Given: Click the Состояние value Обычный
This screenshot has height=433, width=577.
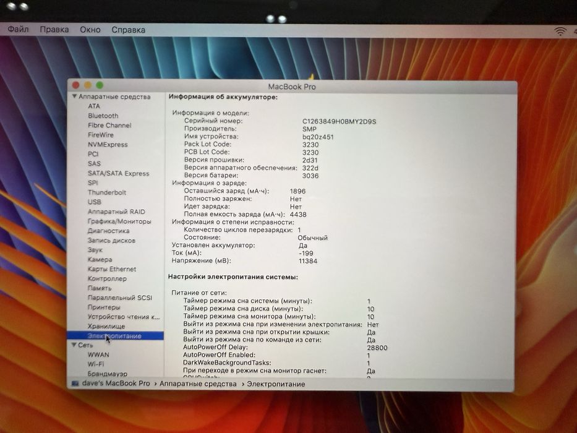Looking at the screenshot, I should 312,238.
